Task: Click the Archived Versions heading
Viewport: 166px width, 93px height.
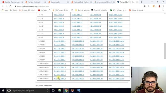Action: (44, 86)
